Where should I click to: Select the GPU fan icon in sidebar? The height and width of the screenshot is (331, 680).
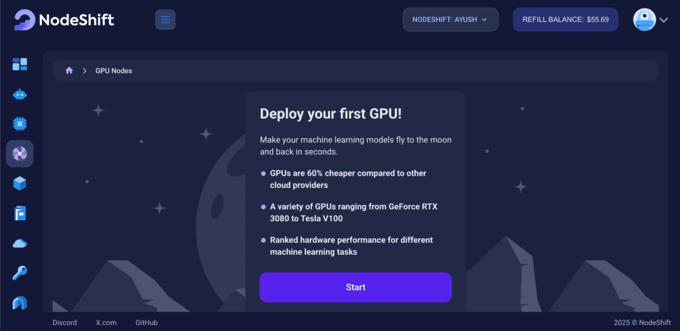coord(20,154)
